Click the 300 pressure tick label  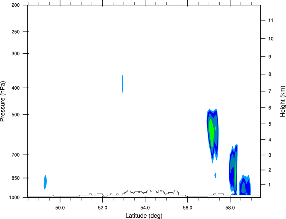15,54
